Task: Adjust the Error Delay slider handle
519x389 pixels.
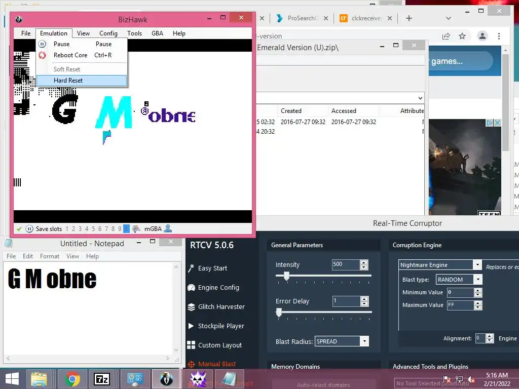Action: [279, 312]
